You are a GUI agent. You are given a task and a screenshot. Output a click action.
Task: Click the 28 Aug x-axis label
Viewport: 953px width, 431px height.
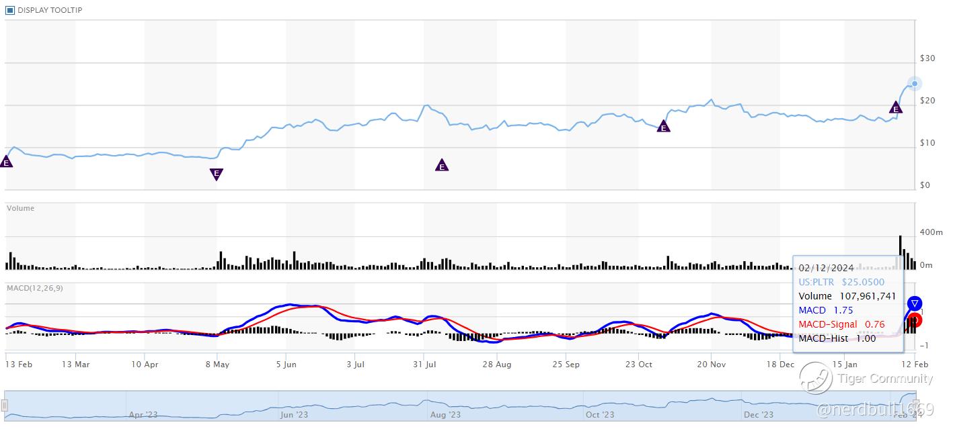point(496,364)
